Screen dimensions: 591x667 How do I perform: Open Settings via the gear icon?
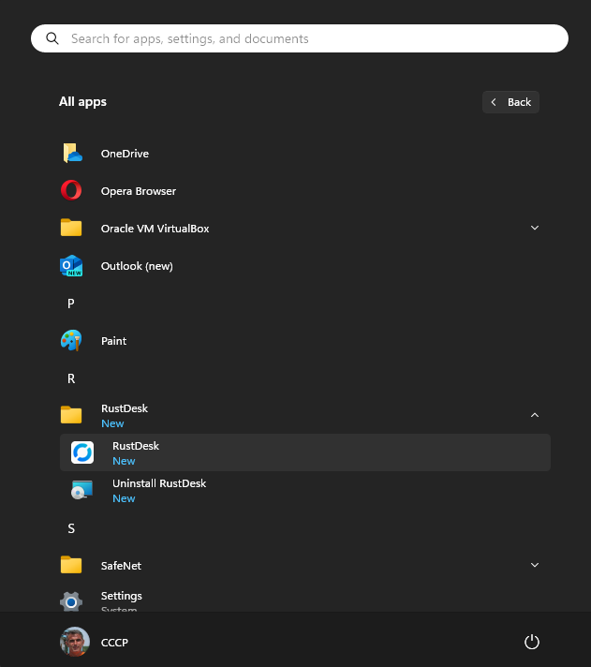pyautogui.click(x=71, y=601)
